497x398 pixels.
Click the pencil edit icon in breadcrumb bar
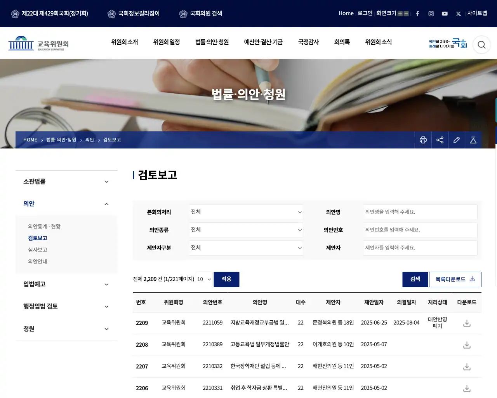point(457,140)
